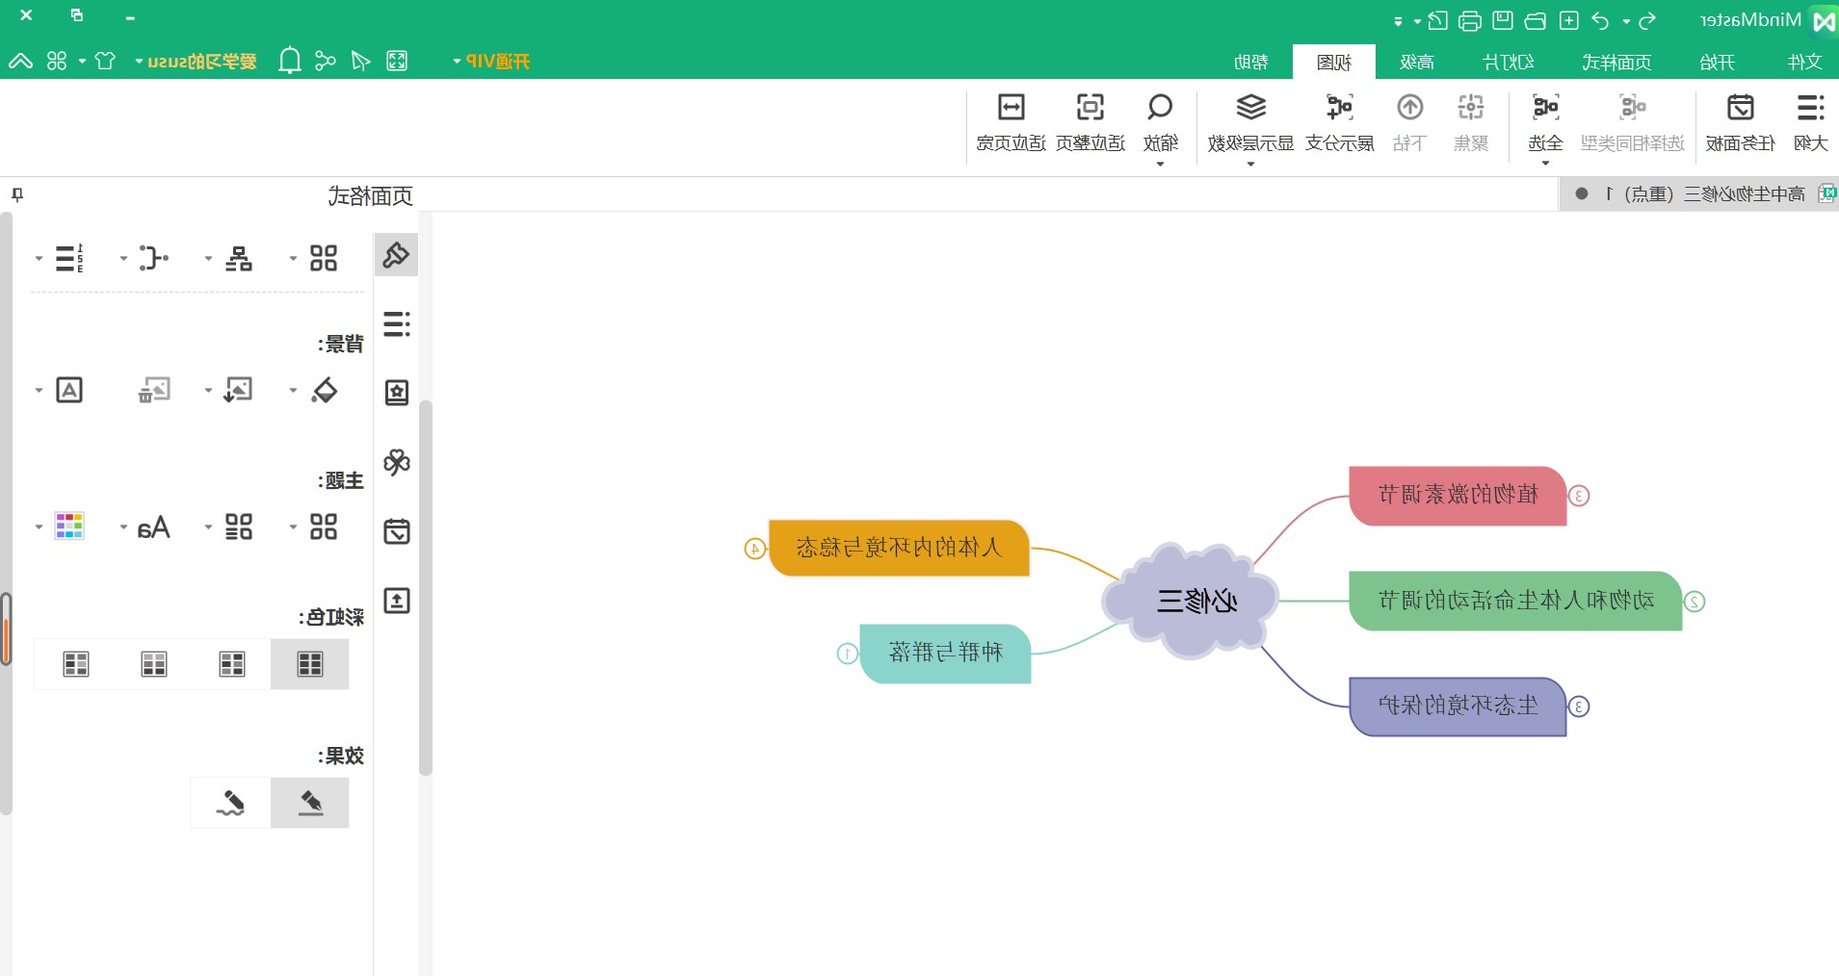1839x976 pixels.
Task: Switch to the 高级 tab
Action: [1417, 62]
